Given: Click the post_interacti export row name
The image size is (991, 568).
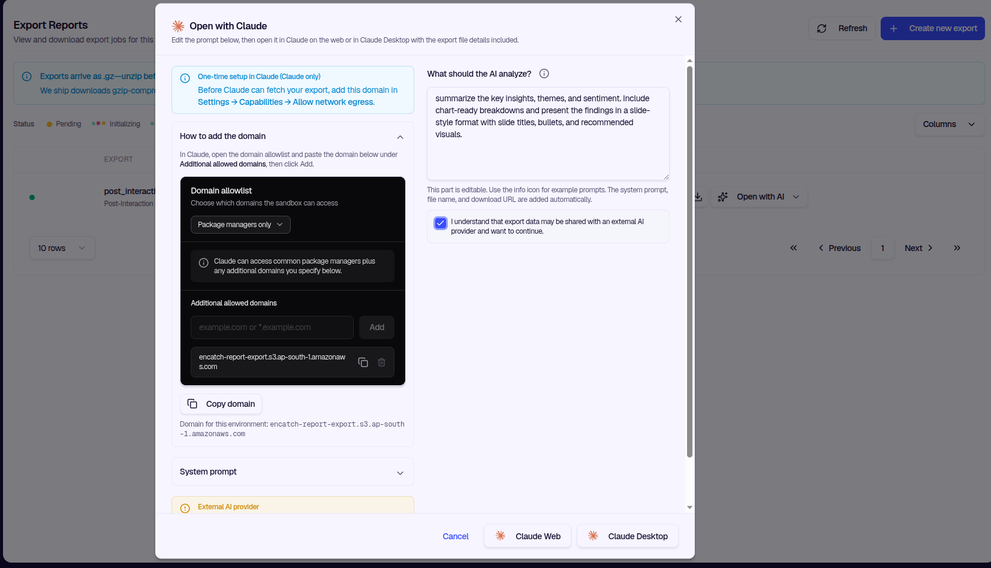Looking at the screenshot, I should coord(129,191).
